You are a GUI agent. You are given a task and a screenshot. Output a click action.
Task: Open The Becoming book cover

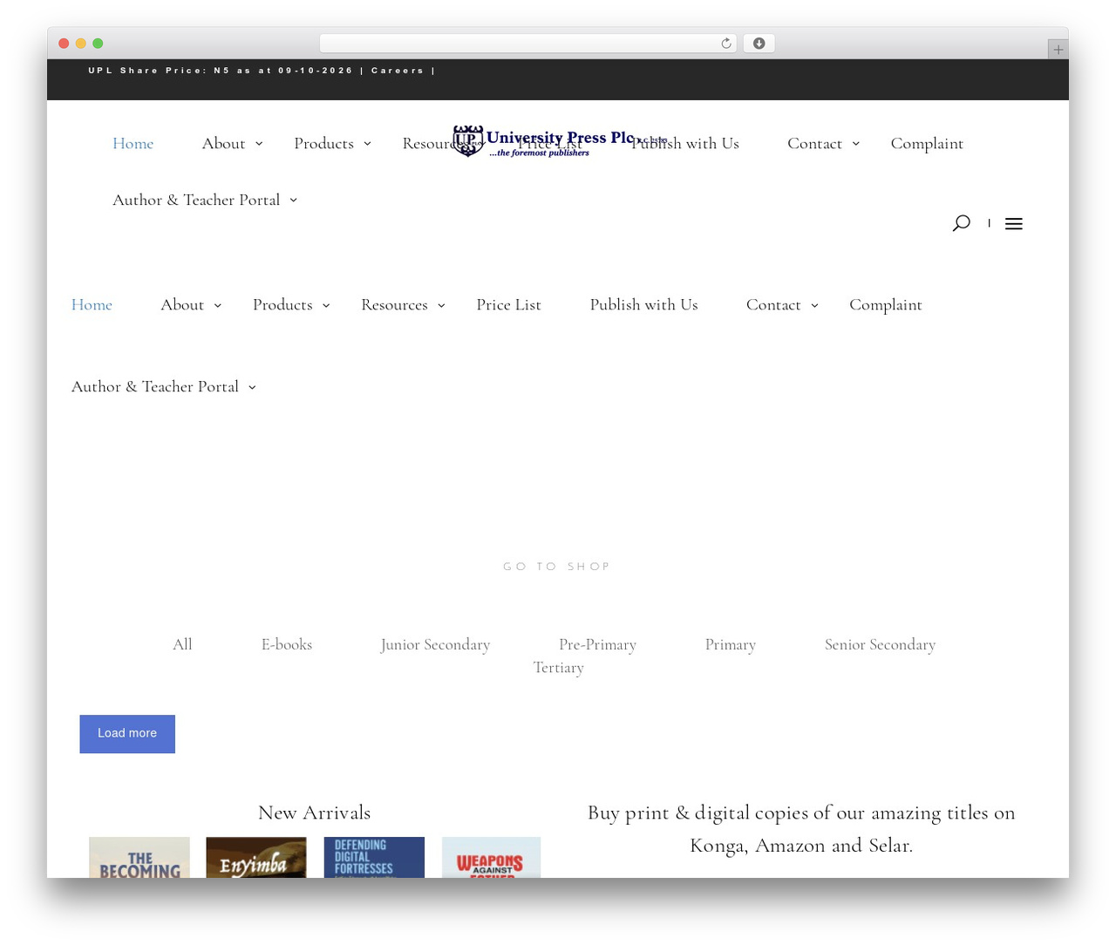pyautogui.click(x=139, y=858)
